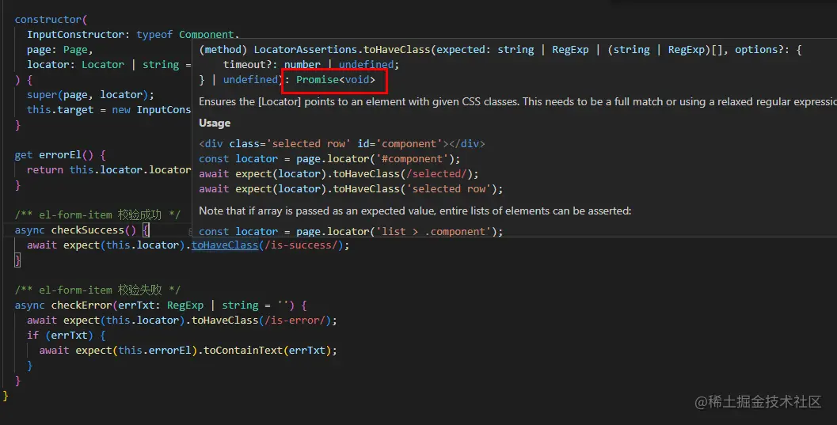
Task: Click the '<div class='selected row'' example line
Action: point(341,144)
